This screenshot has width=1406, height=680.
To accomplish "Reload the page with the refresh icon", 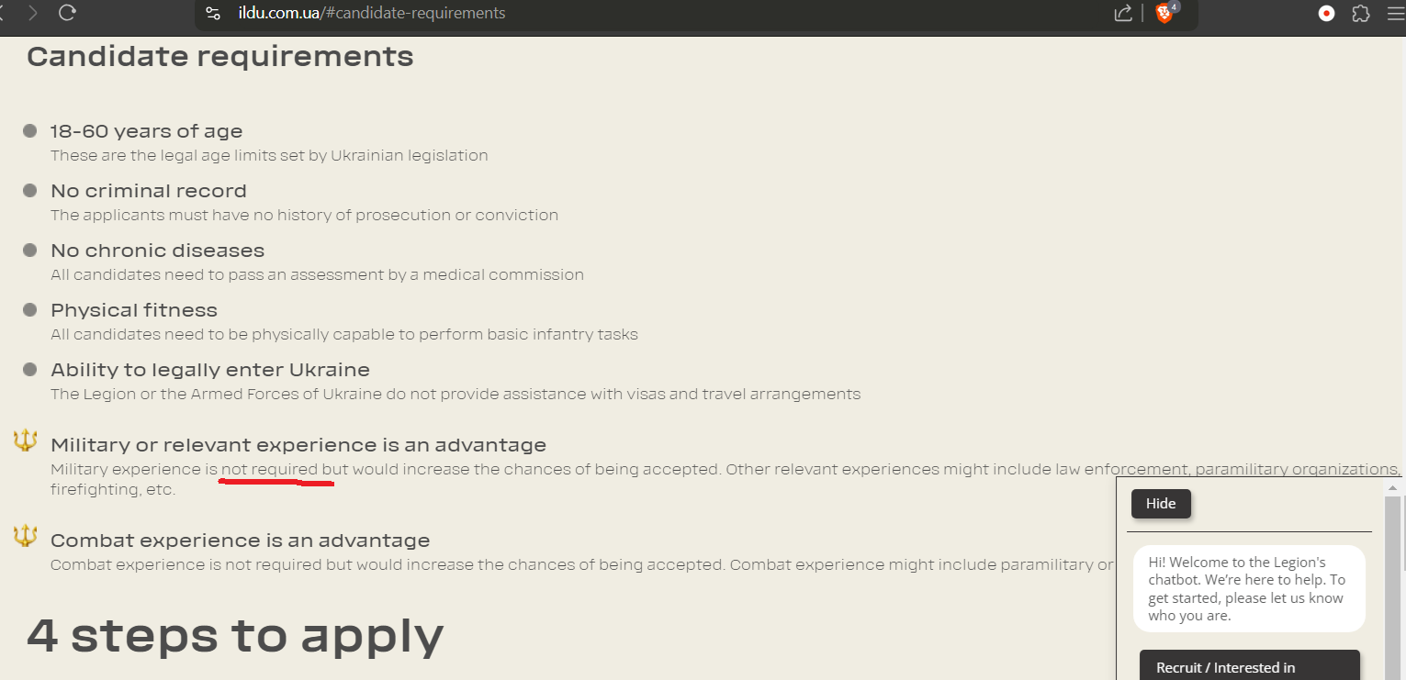I will 67,13.
